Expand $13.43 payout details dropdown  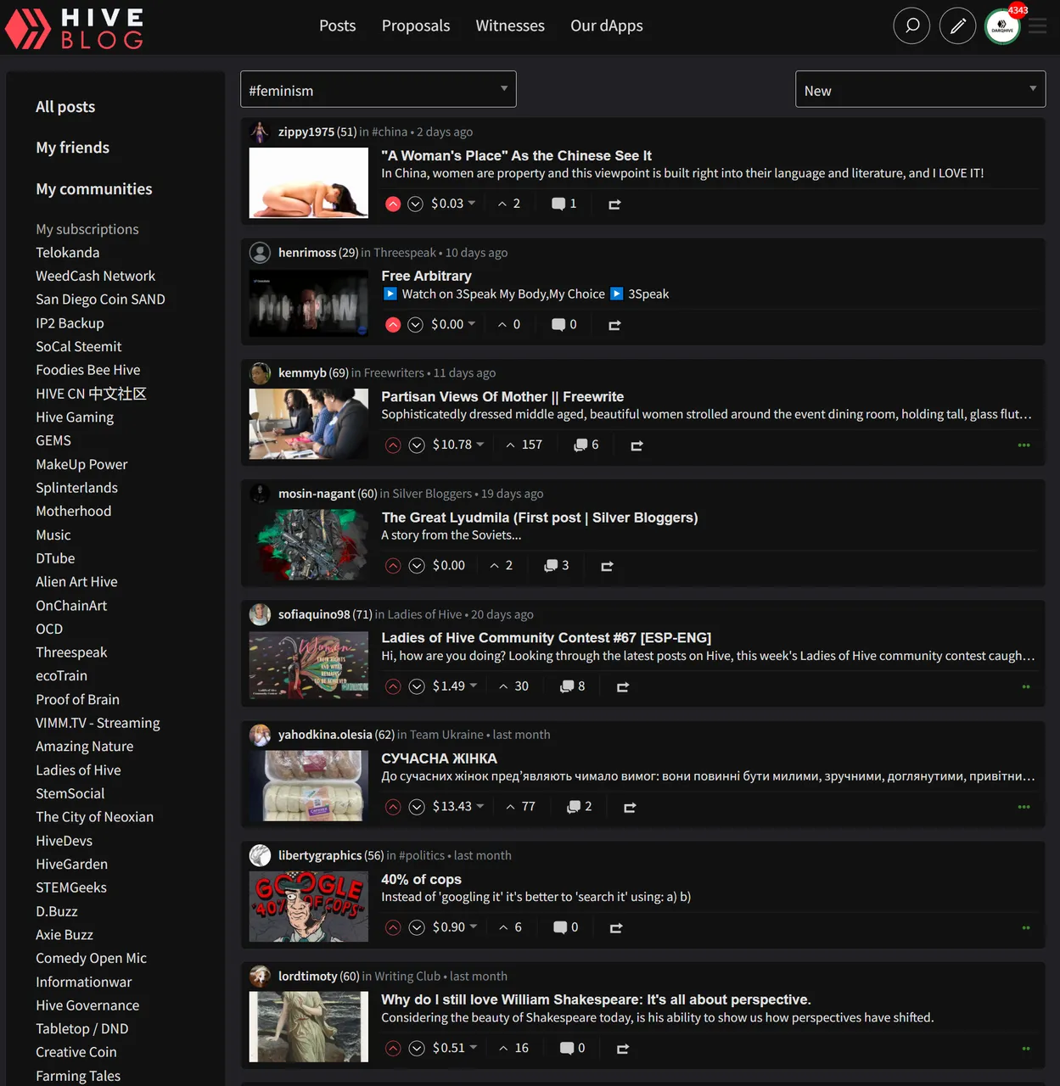(458, 807)
